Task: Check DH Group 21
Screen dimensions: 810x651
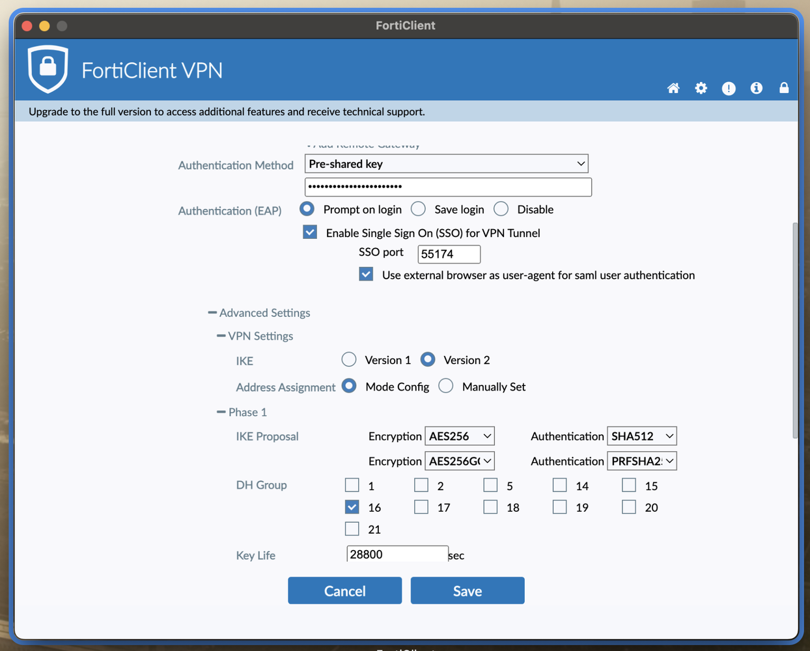Action: click(352, 529)
